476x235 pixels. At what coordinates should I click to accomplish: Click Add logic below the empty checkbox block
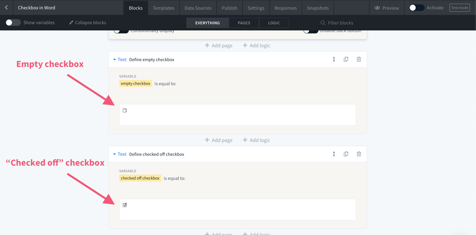coord(257,140)
